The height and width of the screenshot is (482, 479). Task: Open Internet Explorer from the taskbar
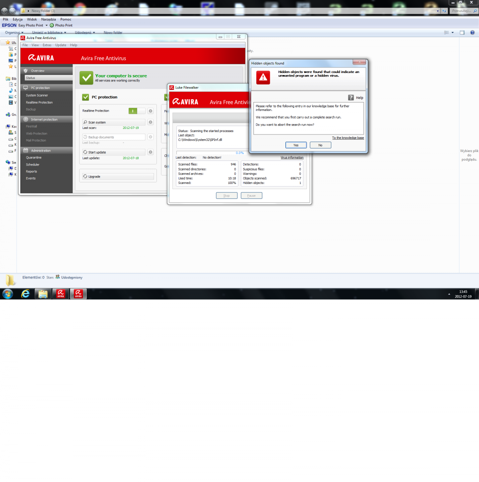coord(26,294)
